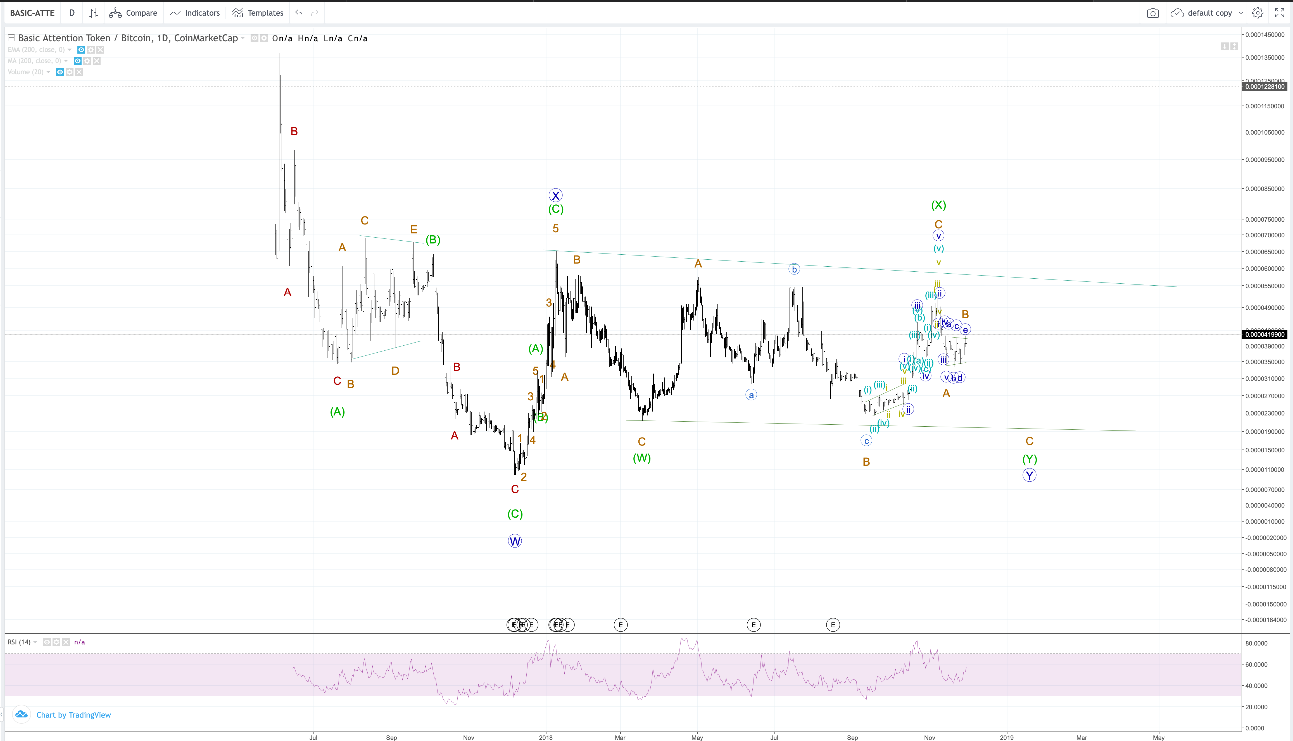Image resolution: width=1293 pixels, height=741 pixels.
Task: Open Chart by TradingView link
Action: point(74,715)
